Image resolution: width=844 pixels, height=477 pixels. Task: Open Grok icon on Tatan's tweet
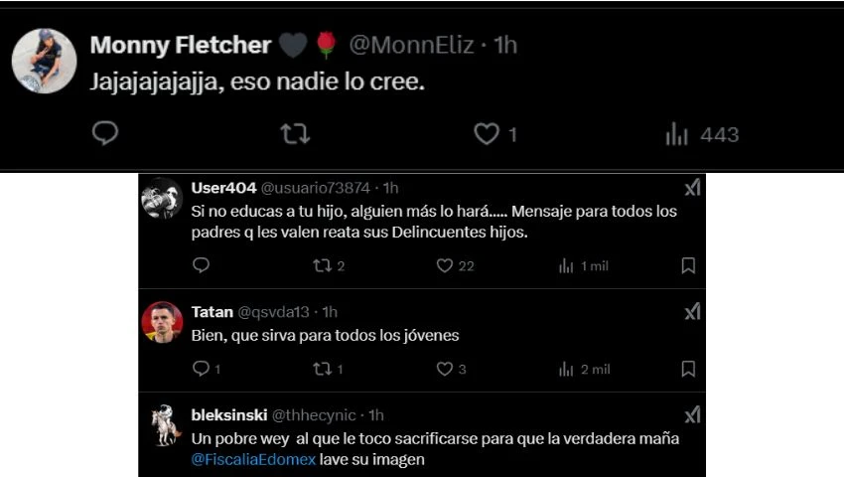point(692,312)
